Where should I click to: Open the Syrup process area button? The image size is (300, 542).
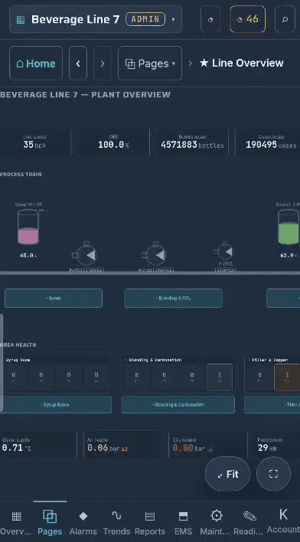(x=54, y=299)
